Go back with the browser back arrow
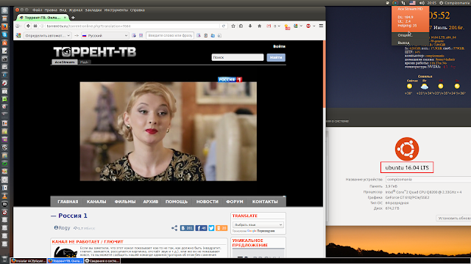Viewport: 471px width, 264px height. click(x=28, y=26)
